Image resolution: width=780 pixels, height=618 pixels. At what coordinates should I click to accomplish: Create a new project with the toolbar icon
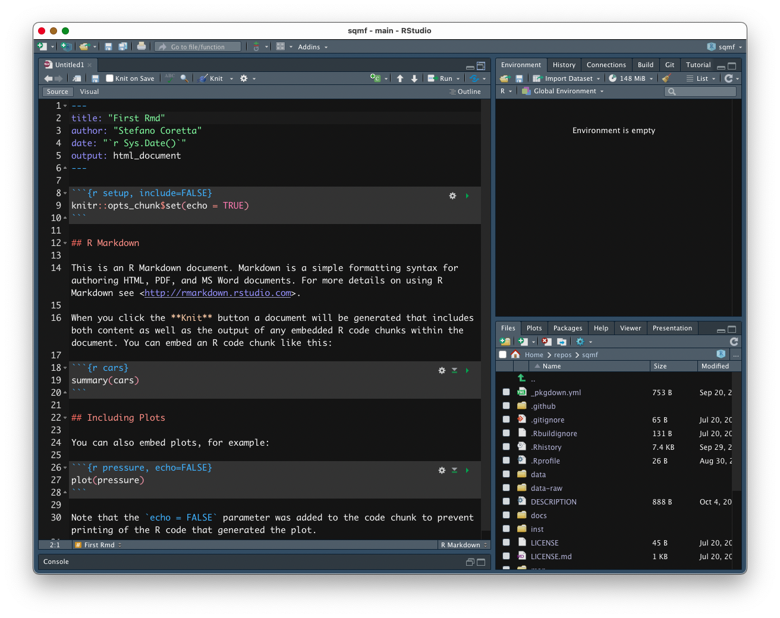[66, 46]
